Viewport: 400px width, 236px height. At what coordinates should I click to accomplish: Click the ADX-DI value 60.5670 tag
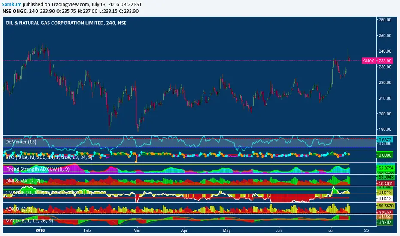tap(385, 206)
